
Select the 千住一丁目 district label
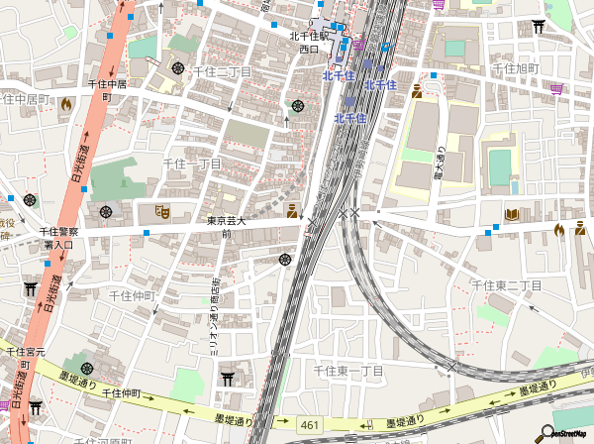tap(192, 163)
